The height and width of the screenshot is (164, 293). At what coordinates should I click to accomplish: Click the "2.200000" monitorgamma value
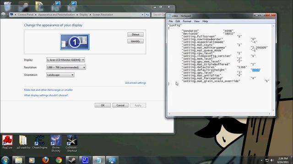click(259, 47)
